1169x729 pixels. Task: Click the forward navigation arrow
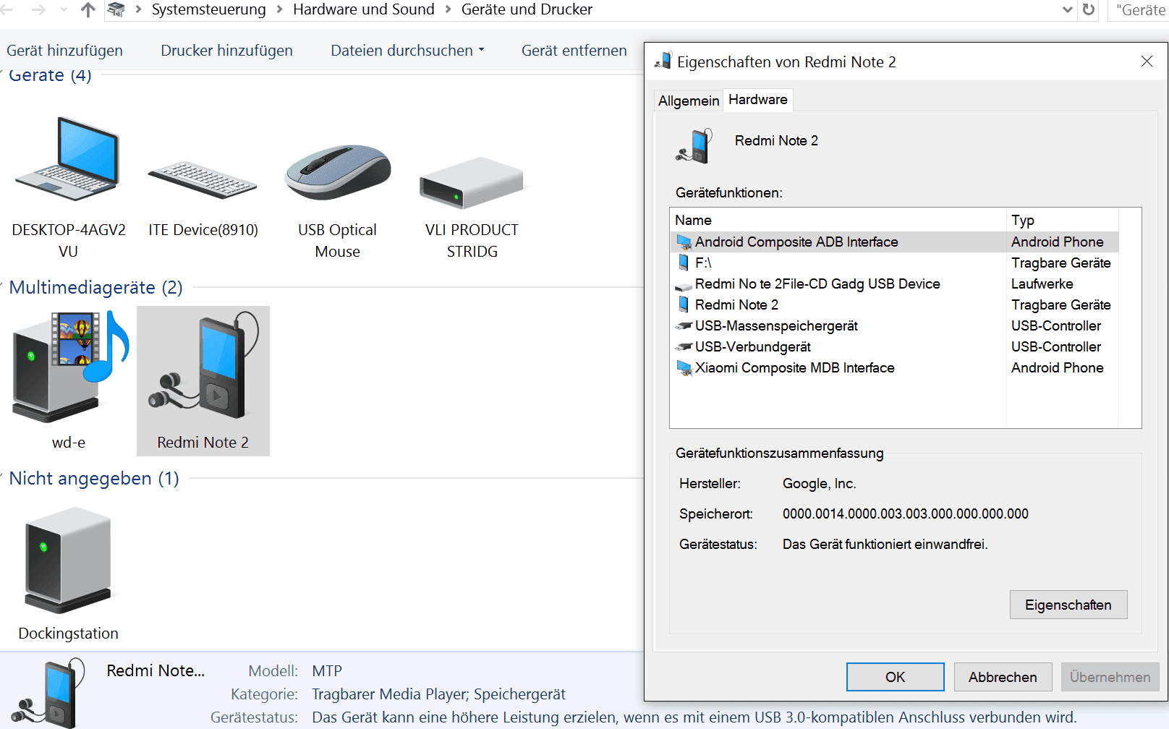(38, 9)
